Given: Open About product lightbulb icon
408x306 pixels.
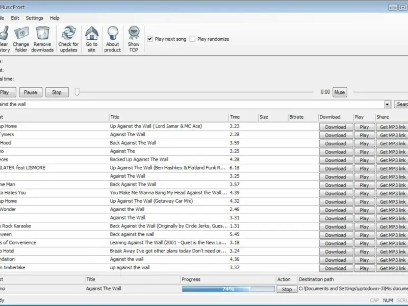Looking at the screenshot, I should coord(112,34).
